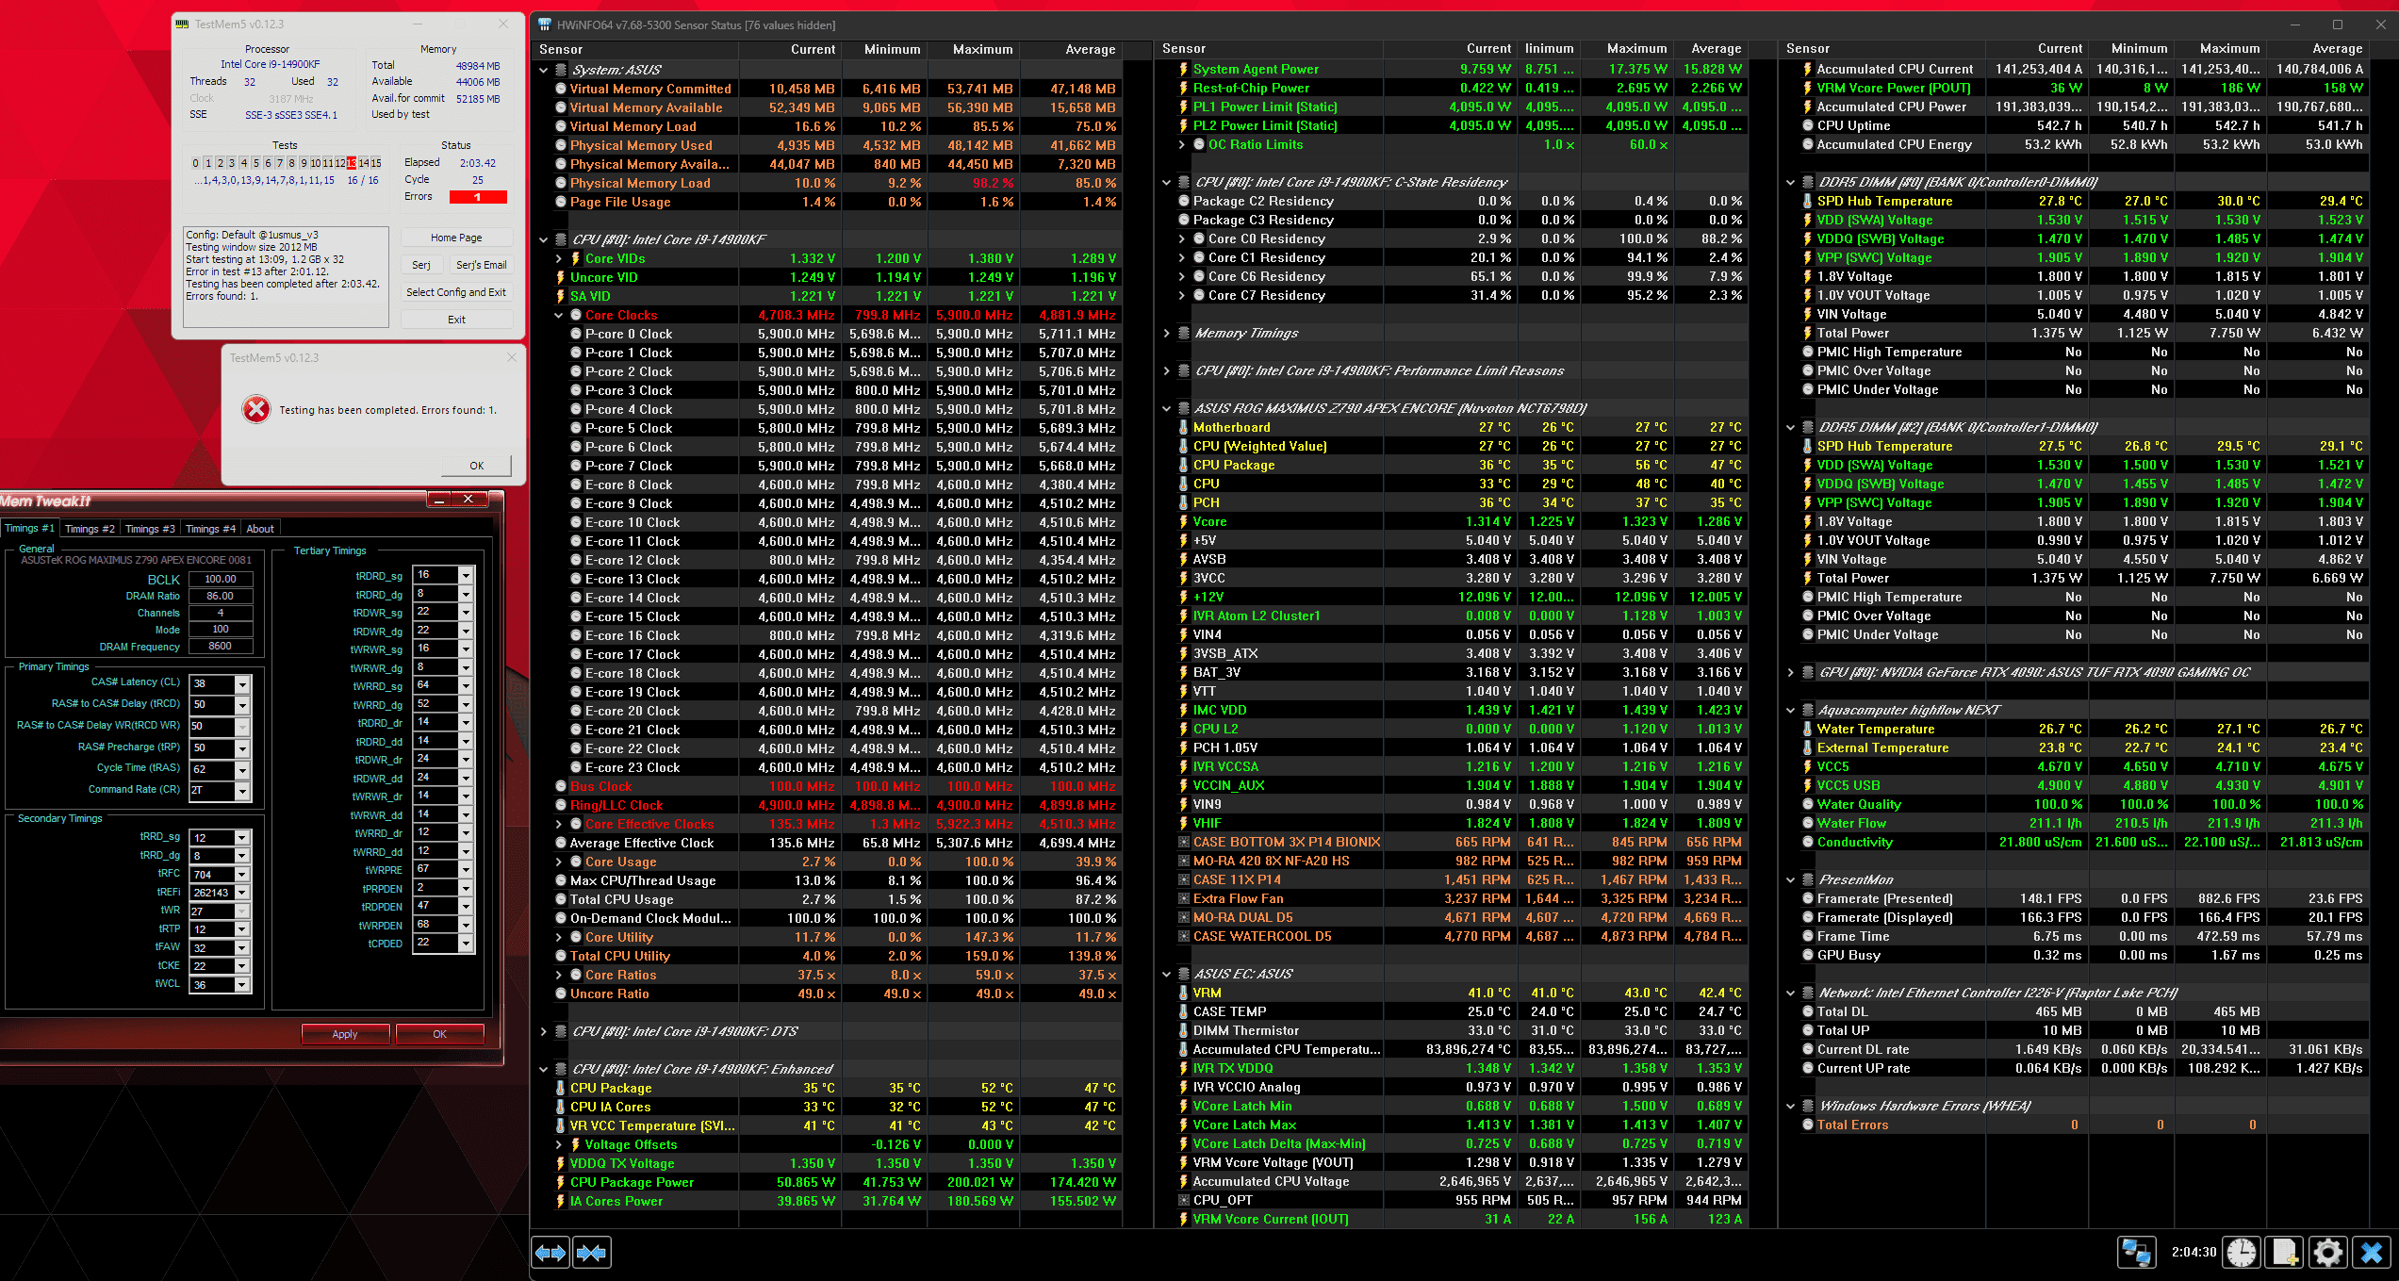Open the About tab in Mem TweakIt
Image resolution: width=2399 pixels, height=1281 pixels.
(260, 529)
